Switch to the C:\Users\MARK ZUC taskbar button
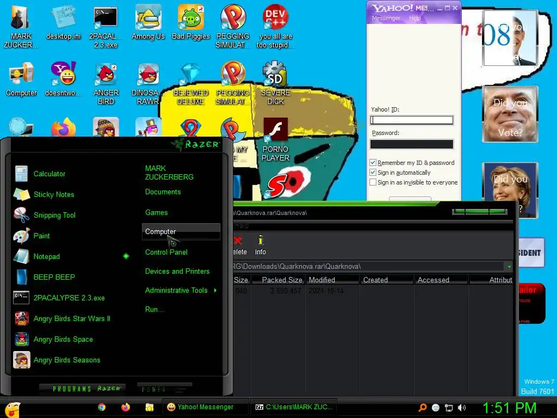The height and width of the screenshot is (418, 557). [294, 407]
